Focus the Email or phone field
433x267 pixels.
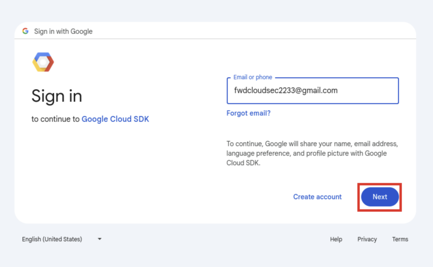pos(312,91)
